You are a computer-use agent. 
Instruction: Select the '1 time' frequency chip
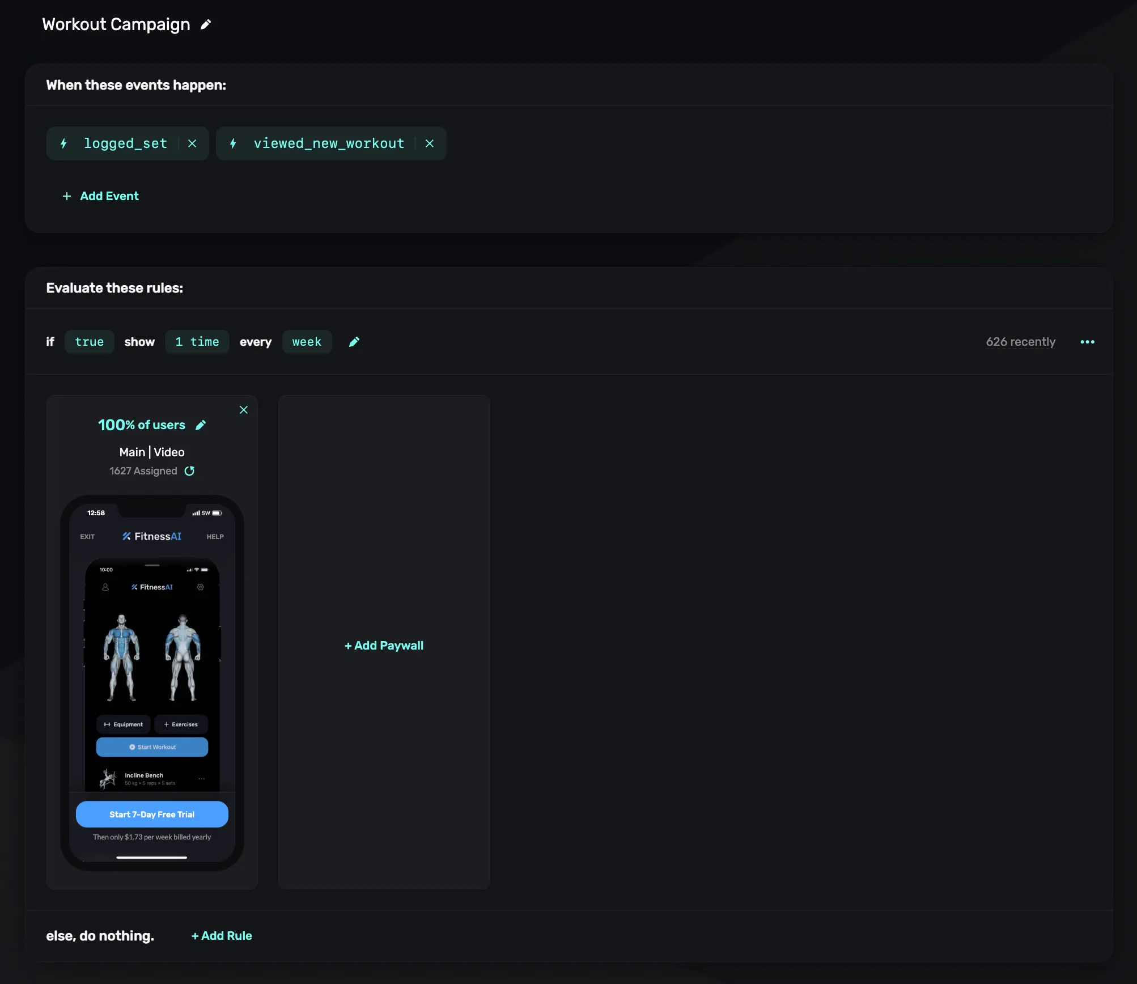click(x=197, y=342)
